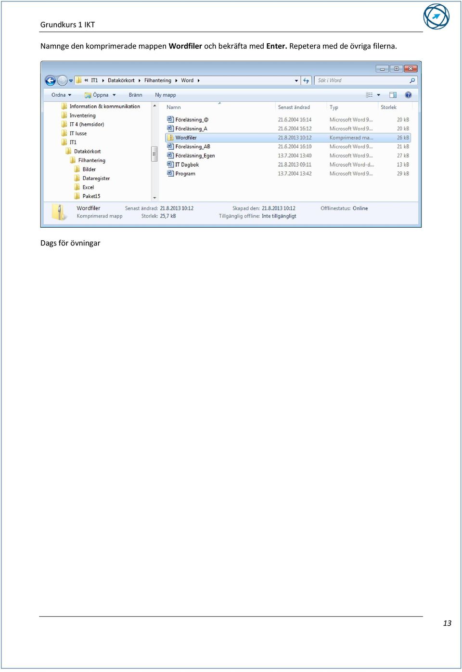This screenshot has width=462, height=672.
Task: Open the view options dropdown arrow
Action: point(379,95)
